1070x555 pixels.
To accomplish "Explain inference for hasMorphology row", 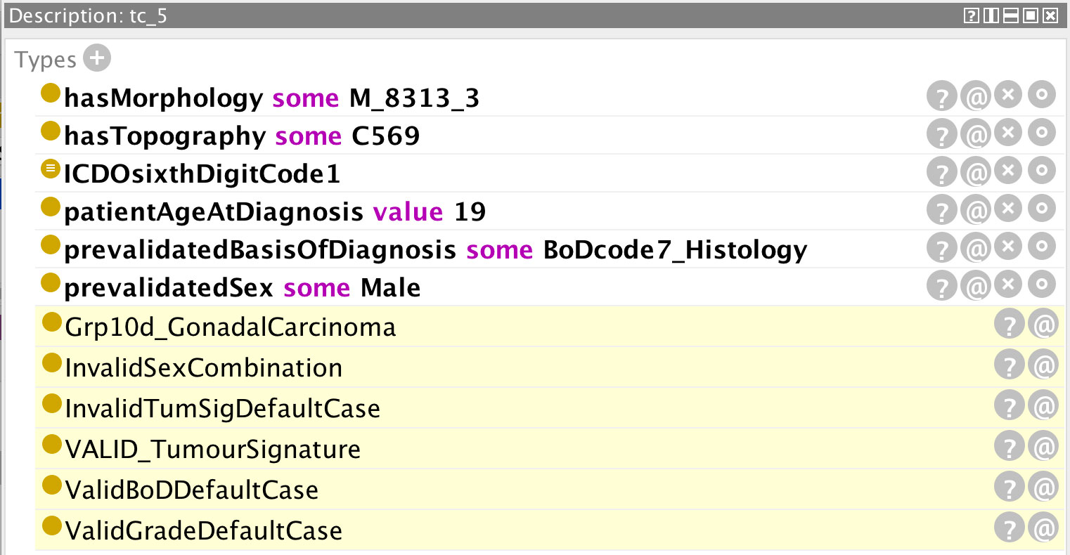I will (941, 96).
